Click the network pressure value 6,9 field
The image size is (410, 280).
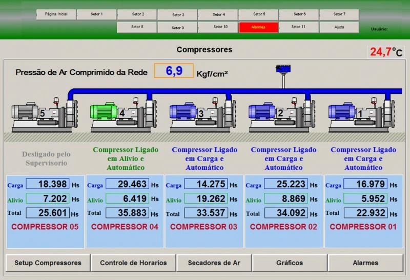(x=174, y=71)
